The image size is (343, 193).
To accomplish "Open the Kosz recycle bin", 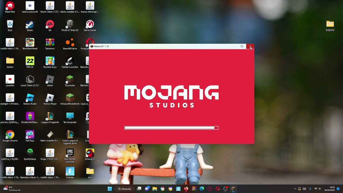I will pyautogui.click(x=10, y=26).
